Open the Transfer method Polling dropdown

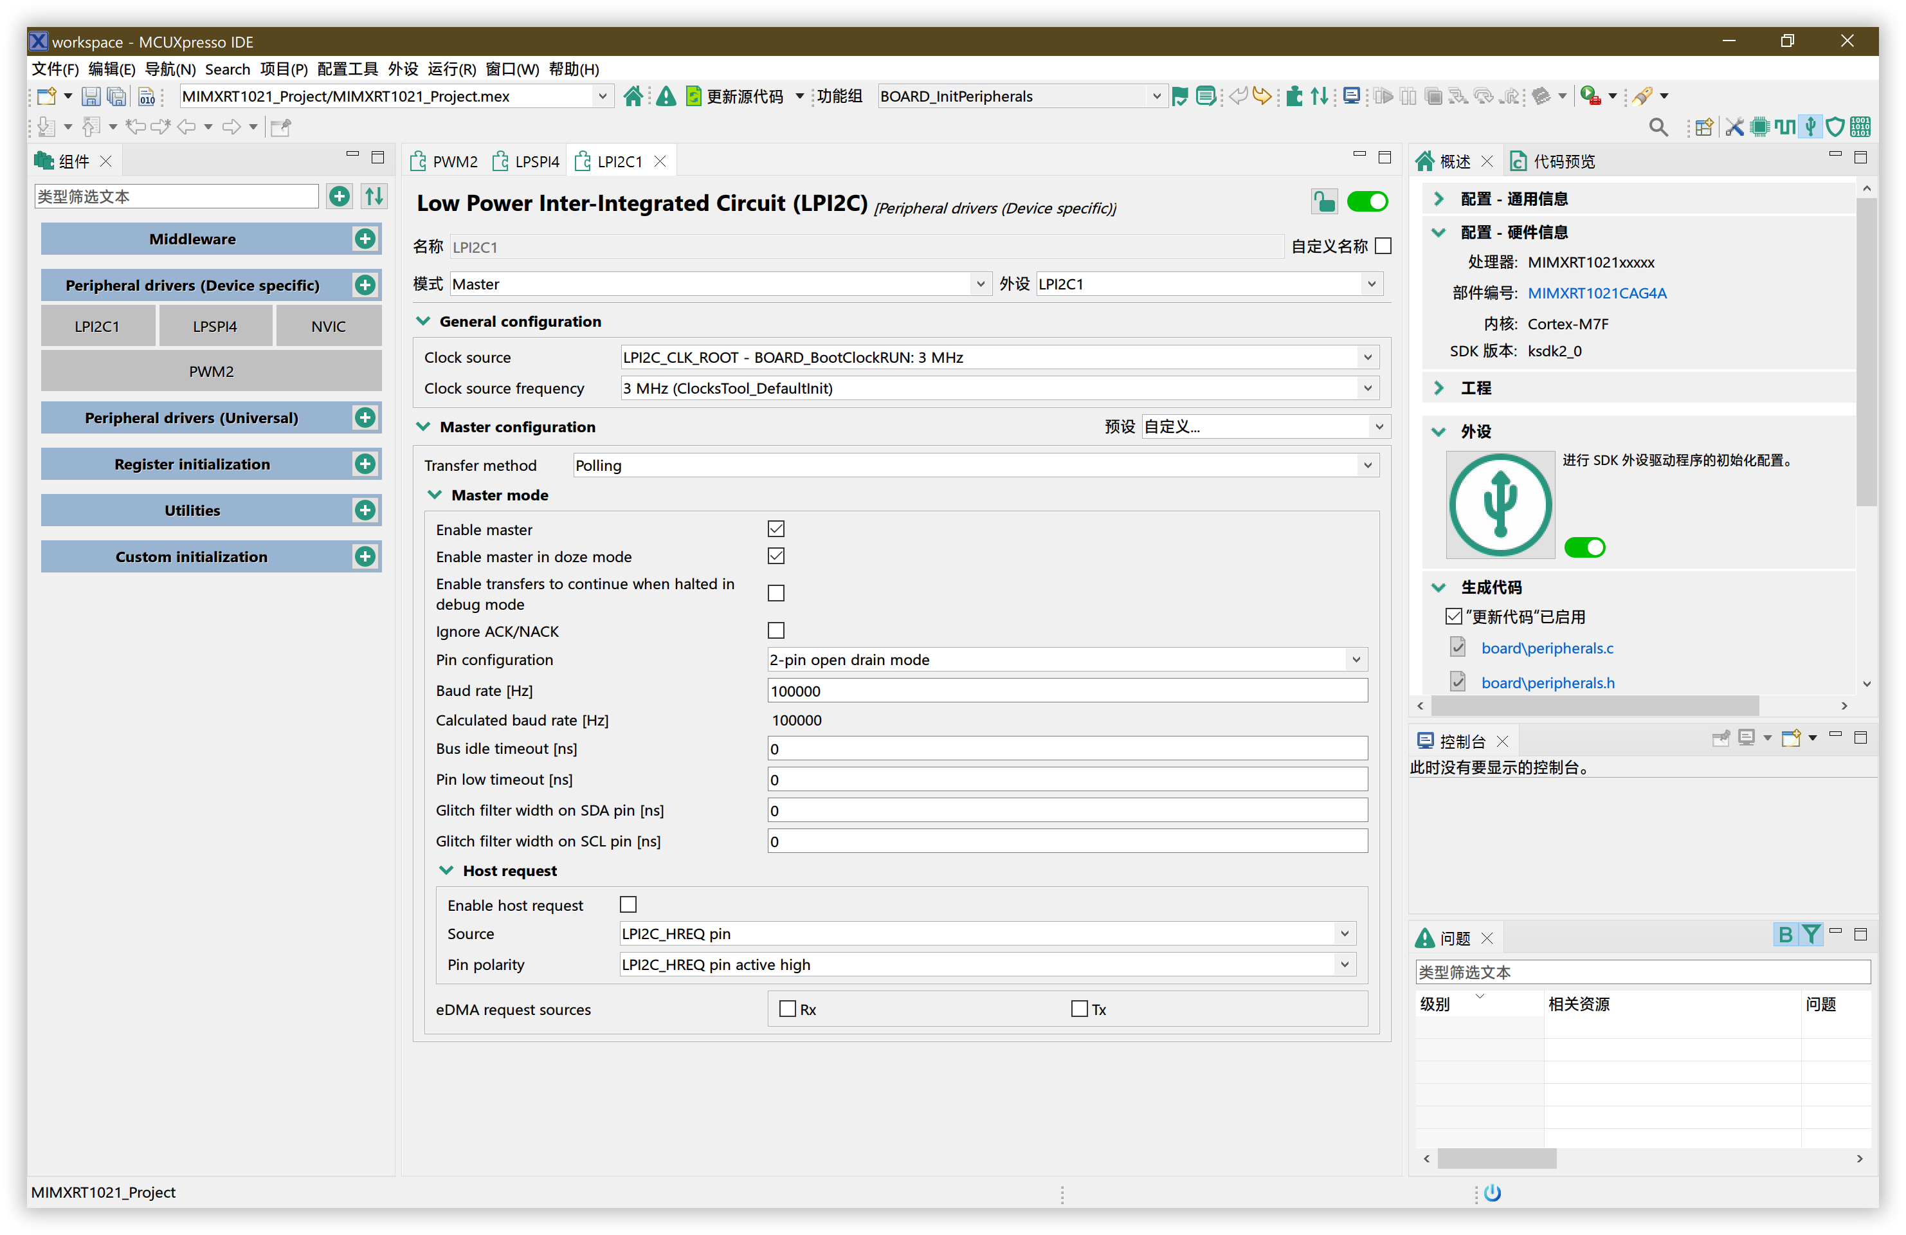[976, 465]
